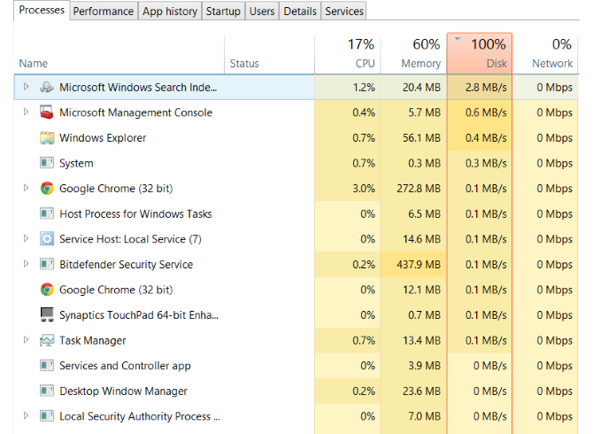593x434 pixels.
Task: Click the Desktop Window Manager icon
Action: click(47, 391)
